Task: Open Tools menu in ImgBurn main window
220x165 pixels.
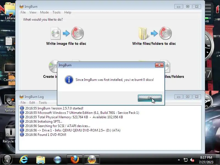Action: pyautogui.click(x=56, y=12)
